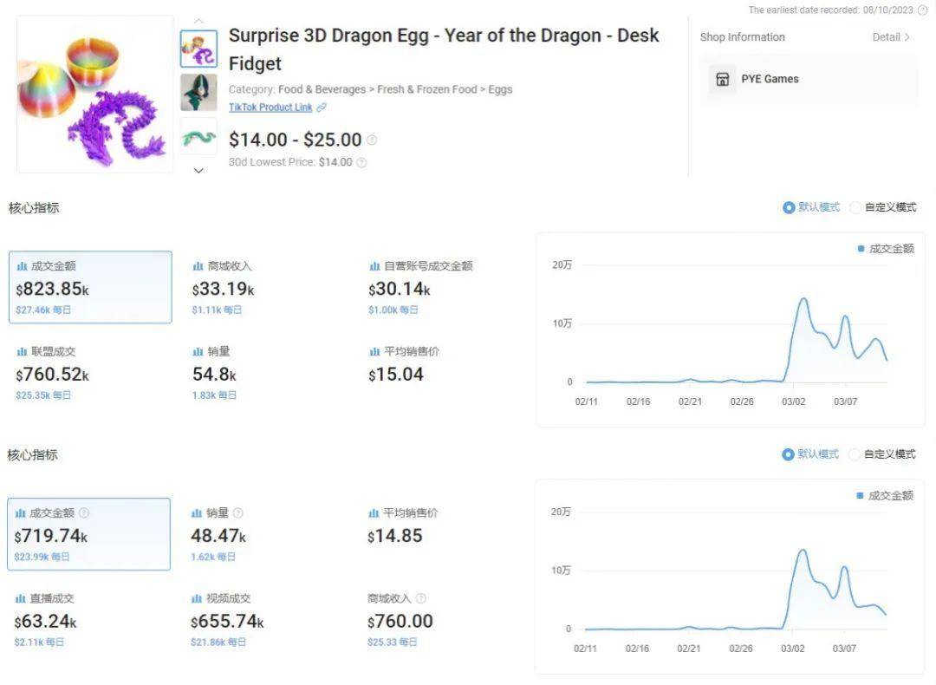Click the info icon by earliest date recorded
The image size is (936, 685).
pos(922,10)
